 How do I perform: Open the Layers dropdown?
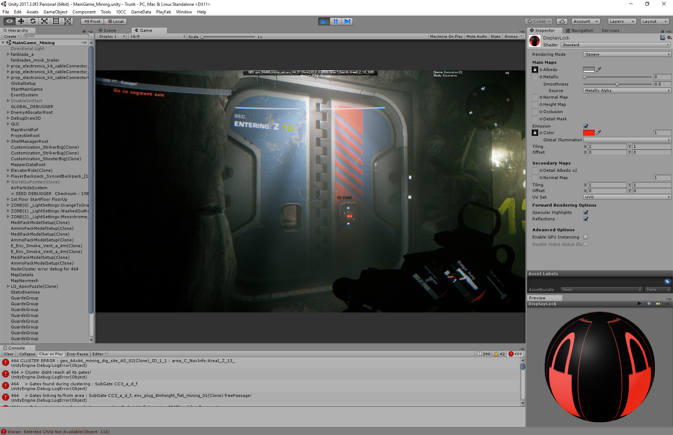[621, 21]
